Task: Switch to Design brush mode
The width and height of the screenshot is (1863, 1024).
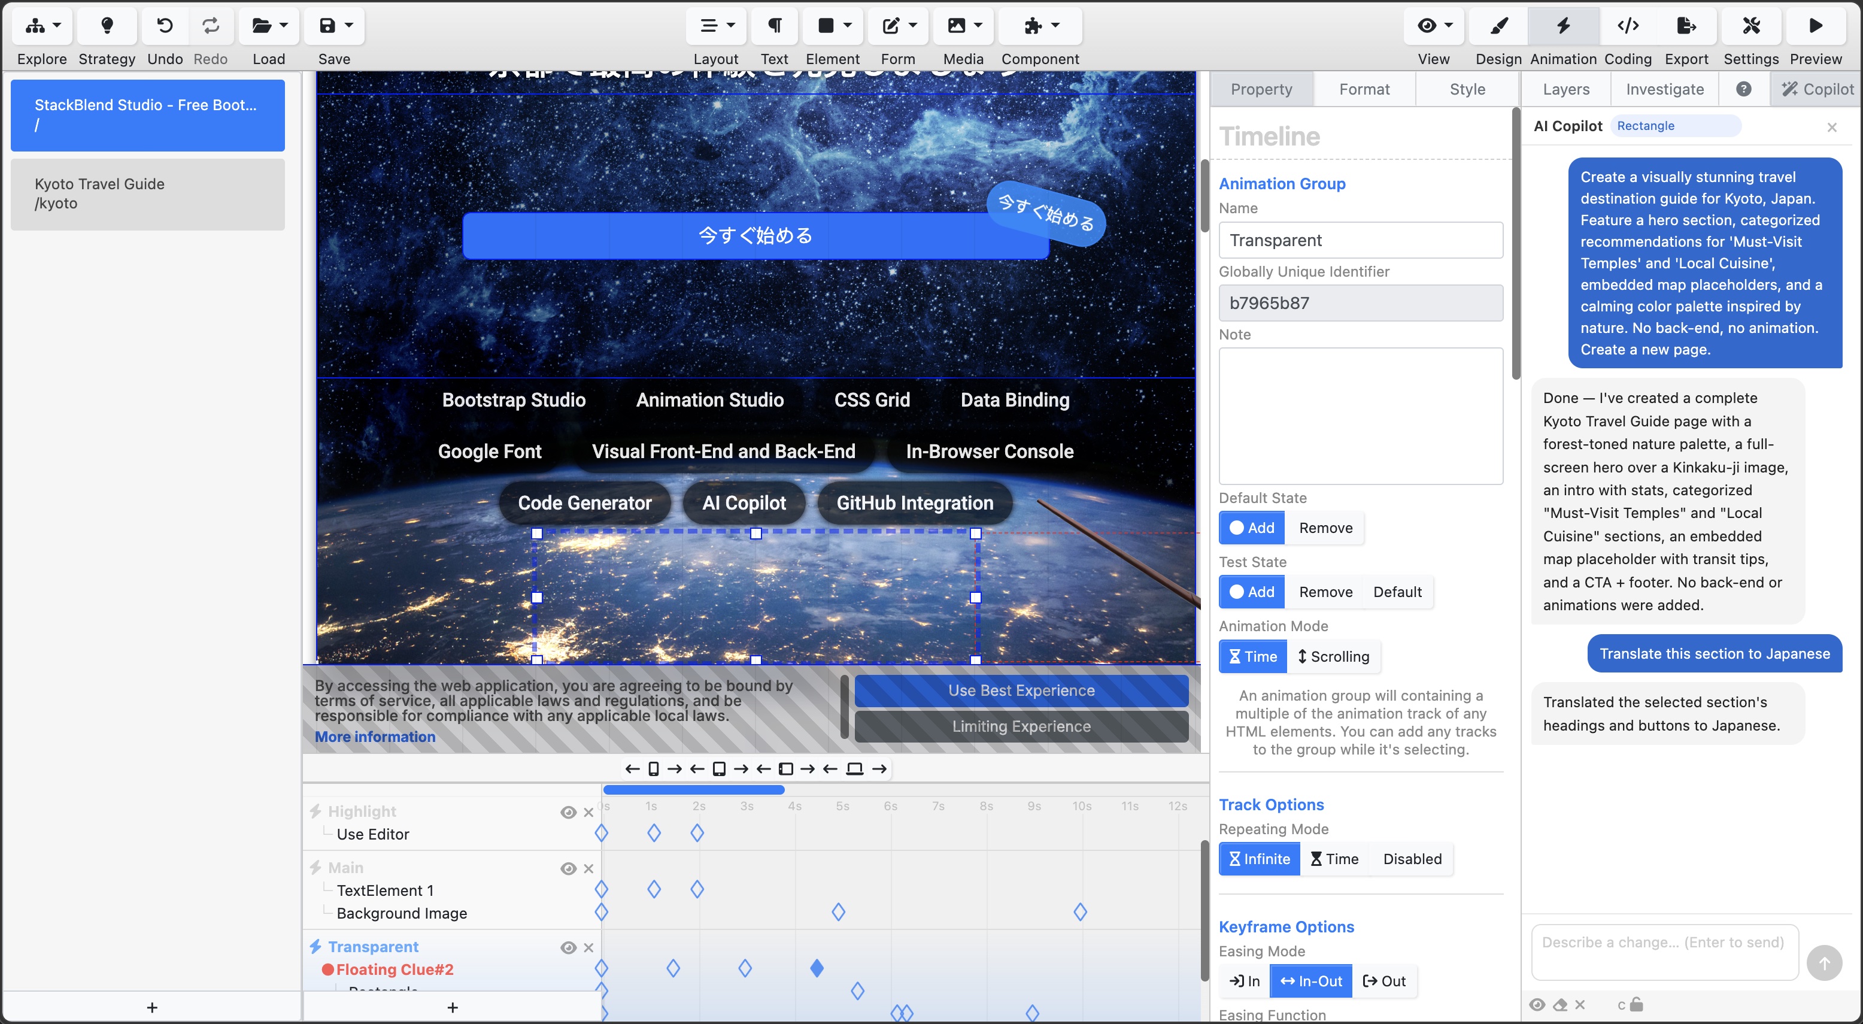Action: (1498, 26)
